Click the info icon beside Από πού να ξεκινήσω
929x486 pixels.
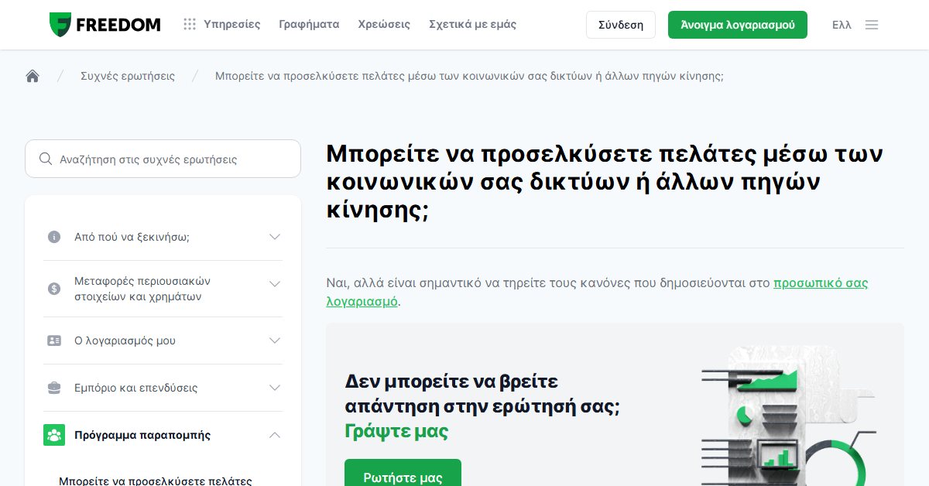pos(54,237)
